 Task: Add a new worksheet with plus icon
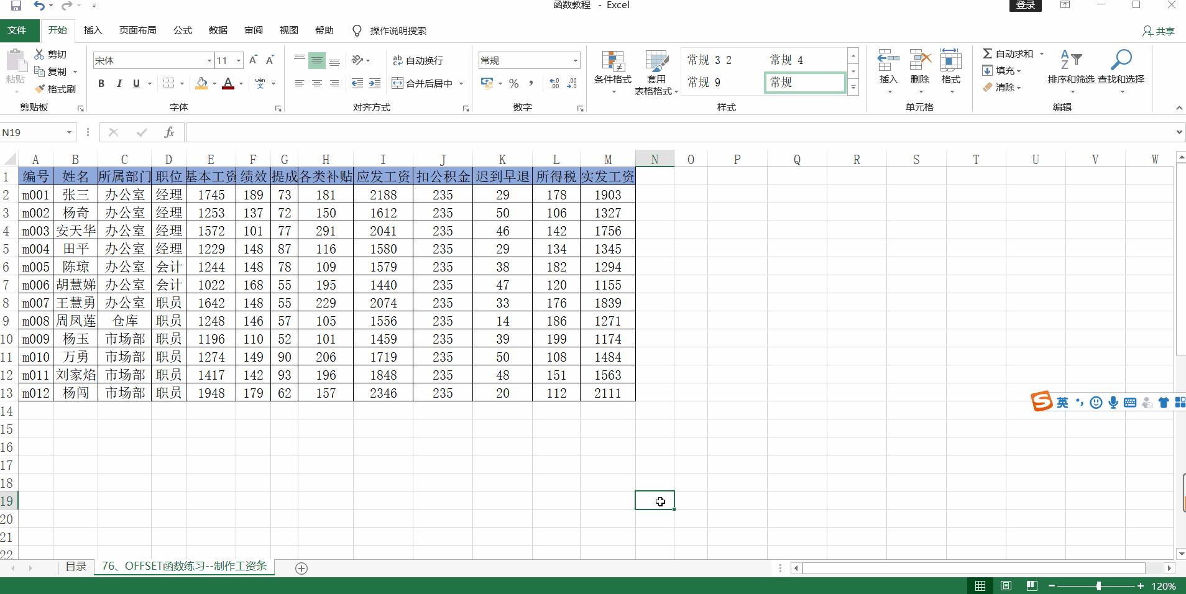click(x=301, y=568)
